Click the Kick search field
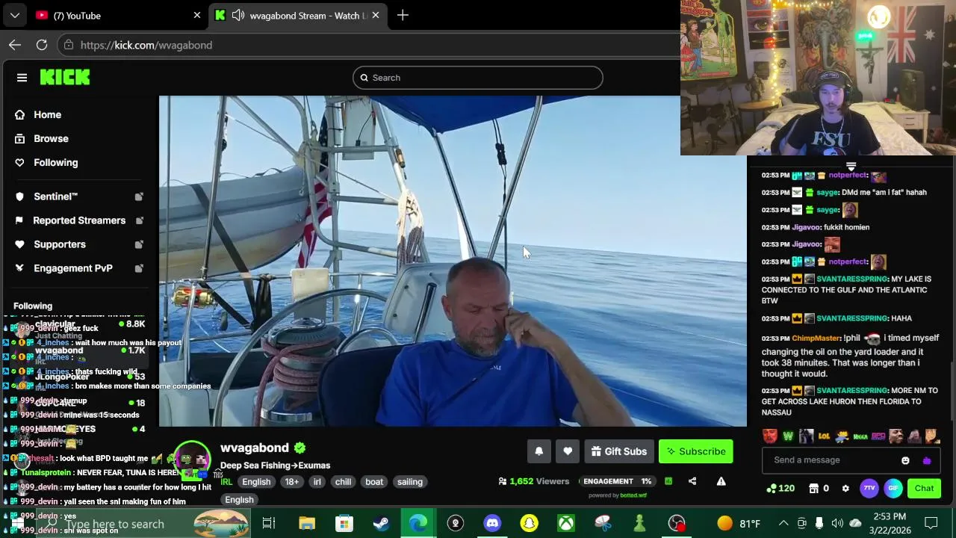The width and height of the screenshot is (956, 538). point(478,78)
